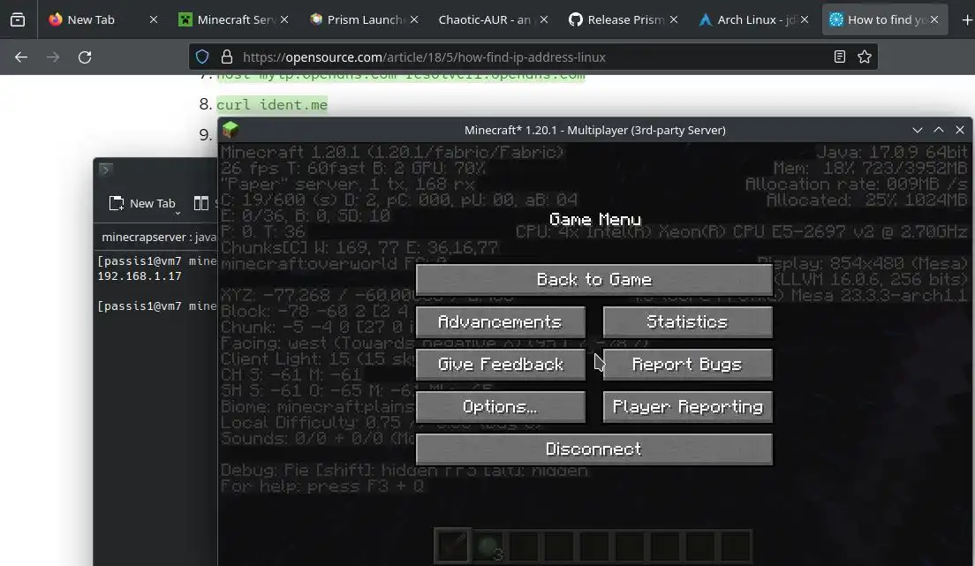Open Player Reporting screen
The height and width of the screenshot is (566, 975).
point(688,407)
